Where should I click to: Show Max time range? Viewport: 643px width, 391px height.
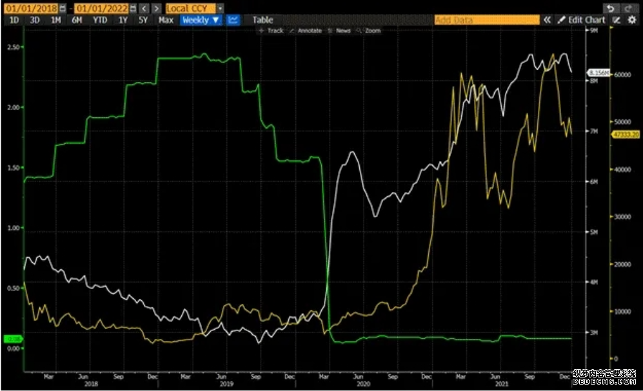[166, 20]
